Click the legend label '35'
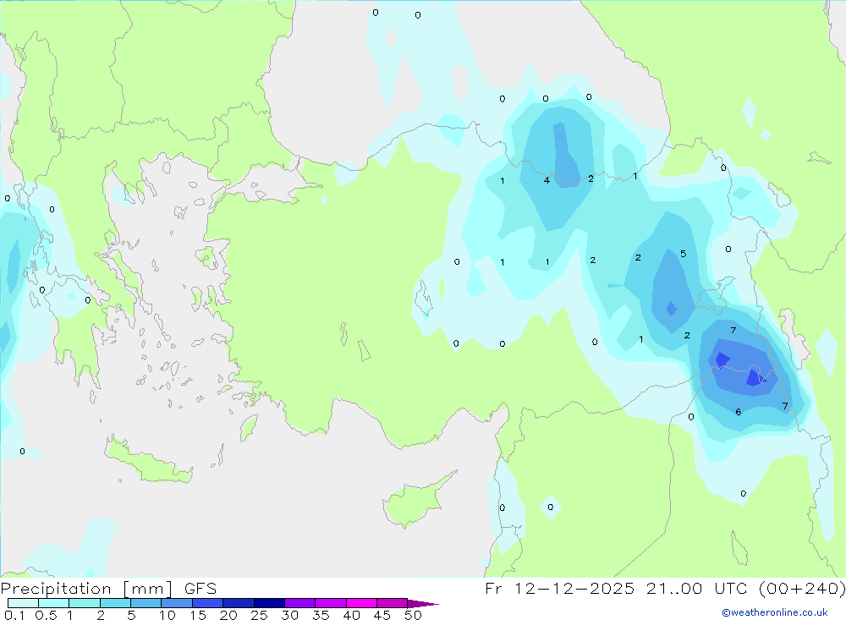Image resolution: width=846 pixels, height=620 pixels. point(321,615)
